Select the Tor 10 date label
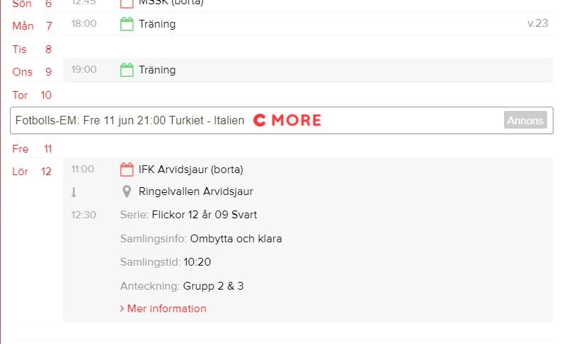The width and height of the screenshot is (562, 344). [32, 95]
